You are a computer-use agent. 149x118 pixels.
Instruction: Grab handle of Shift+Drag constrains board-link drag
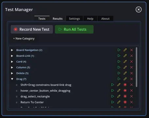point(17,85)
